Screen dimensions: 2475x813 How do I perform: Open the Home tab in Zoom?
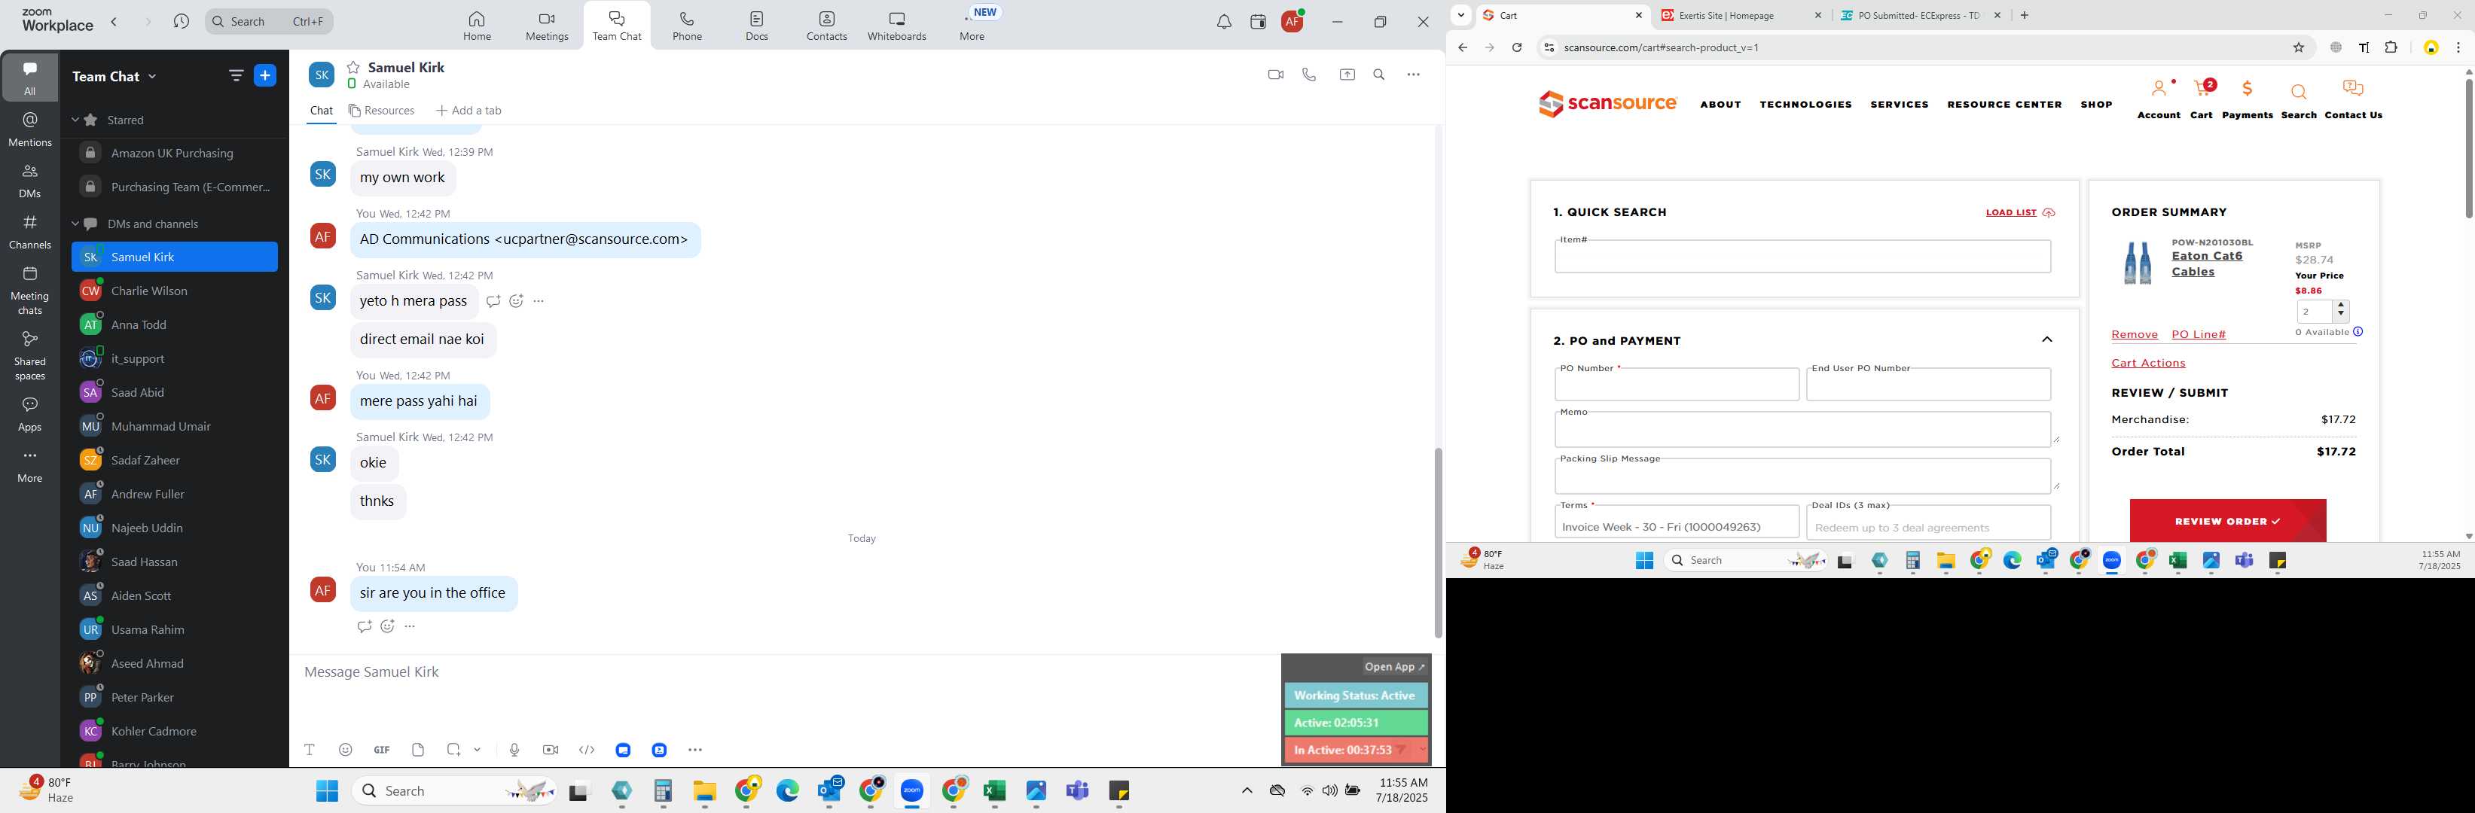point(477,26)
